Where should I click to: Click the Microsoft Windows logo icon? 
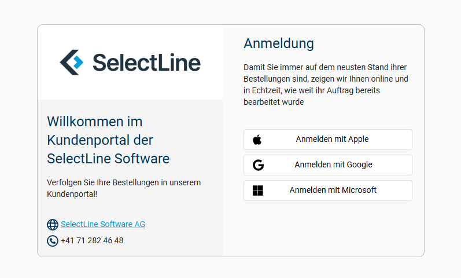coord(257,191)
